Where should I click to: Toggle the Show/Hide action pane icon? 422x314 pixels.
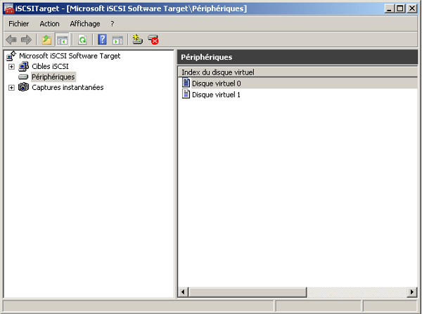(117, 40)
